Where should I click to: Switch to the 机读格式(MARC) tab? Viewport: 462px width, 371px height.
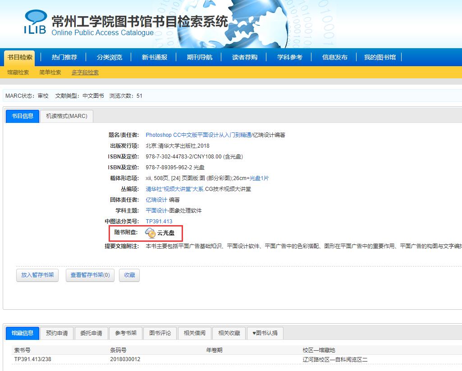click(67, 116)
